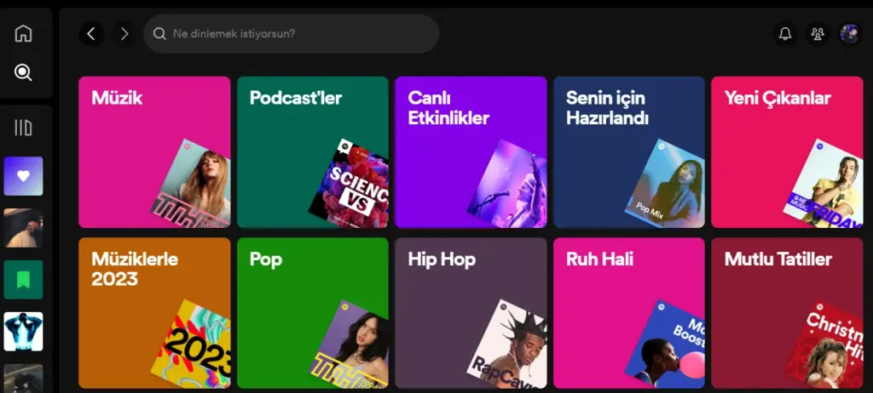Browse the Yeni Çıkanlar category
873x393 pixels.
787,152
